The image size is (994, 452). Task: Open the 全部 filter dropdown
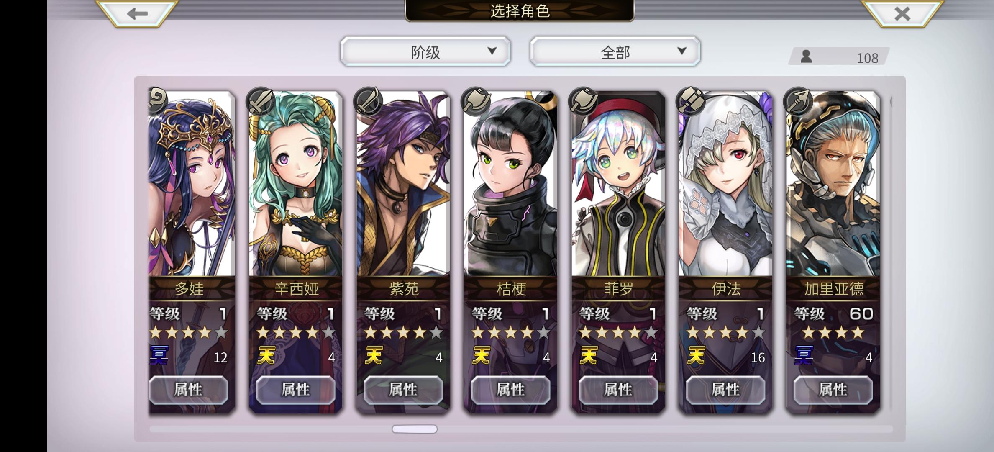pos(615,51)
